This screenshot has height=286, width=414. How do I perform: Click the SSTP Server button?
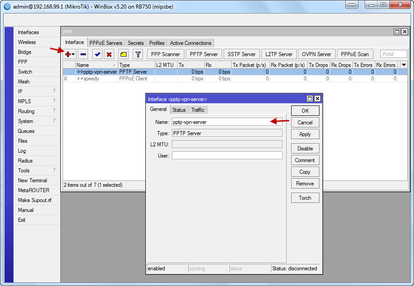point(242,54)
